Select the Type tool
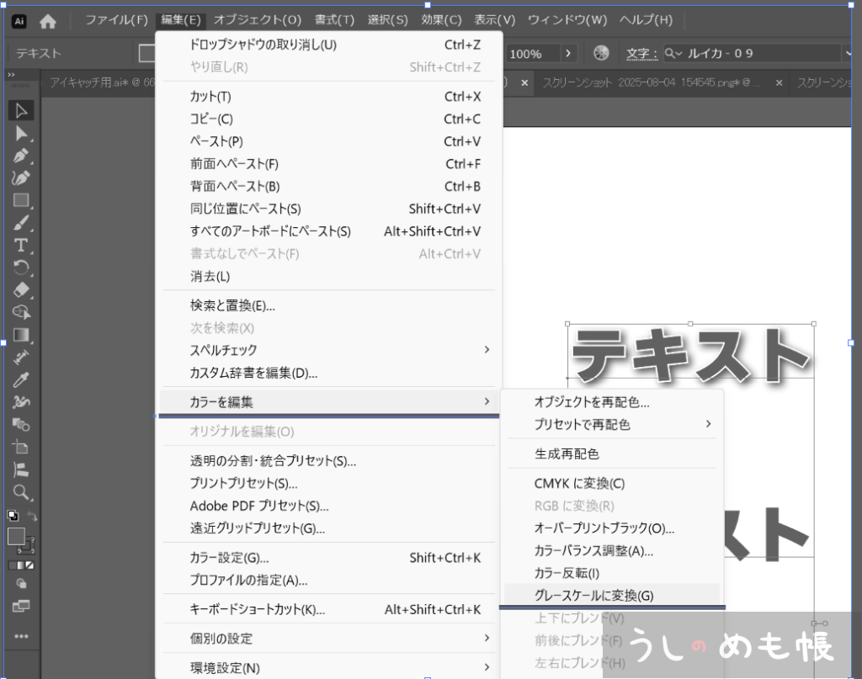The height and width of the screenshot is (679, 862). pos(21,245)
